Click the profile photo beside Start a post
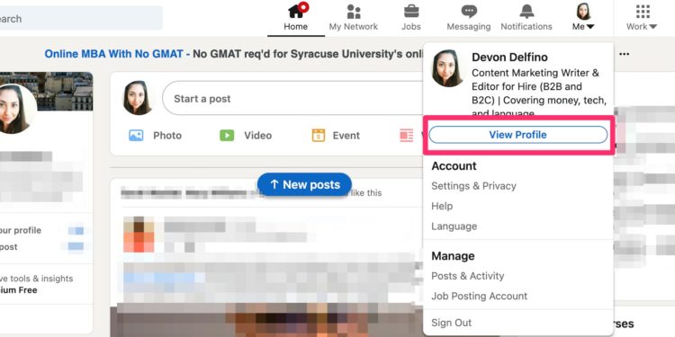675x337 pixels. (x=138, y=98)
